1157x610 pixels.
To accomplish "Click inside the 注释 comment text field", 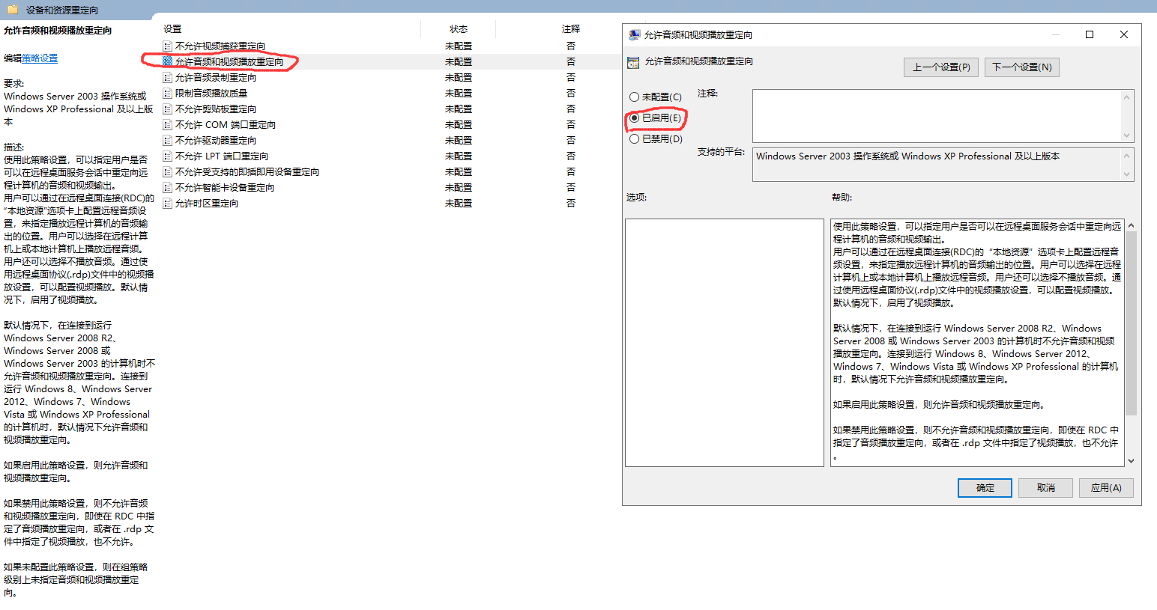I will tap(937, 115).
